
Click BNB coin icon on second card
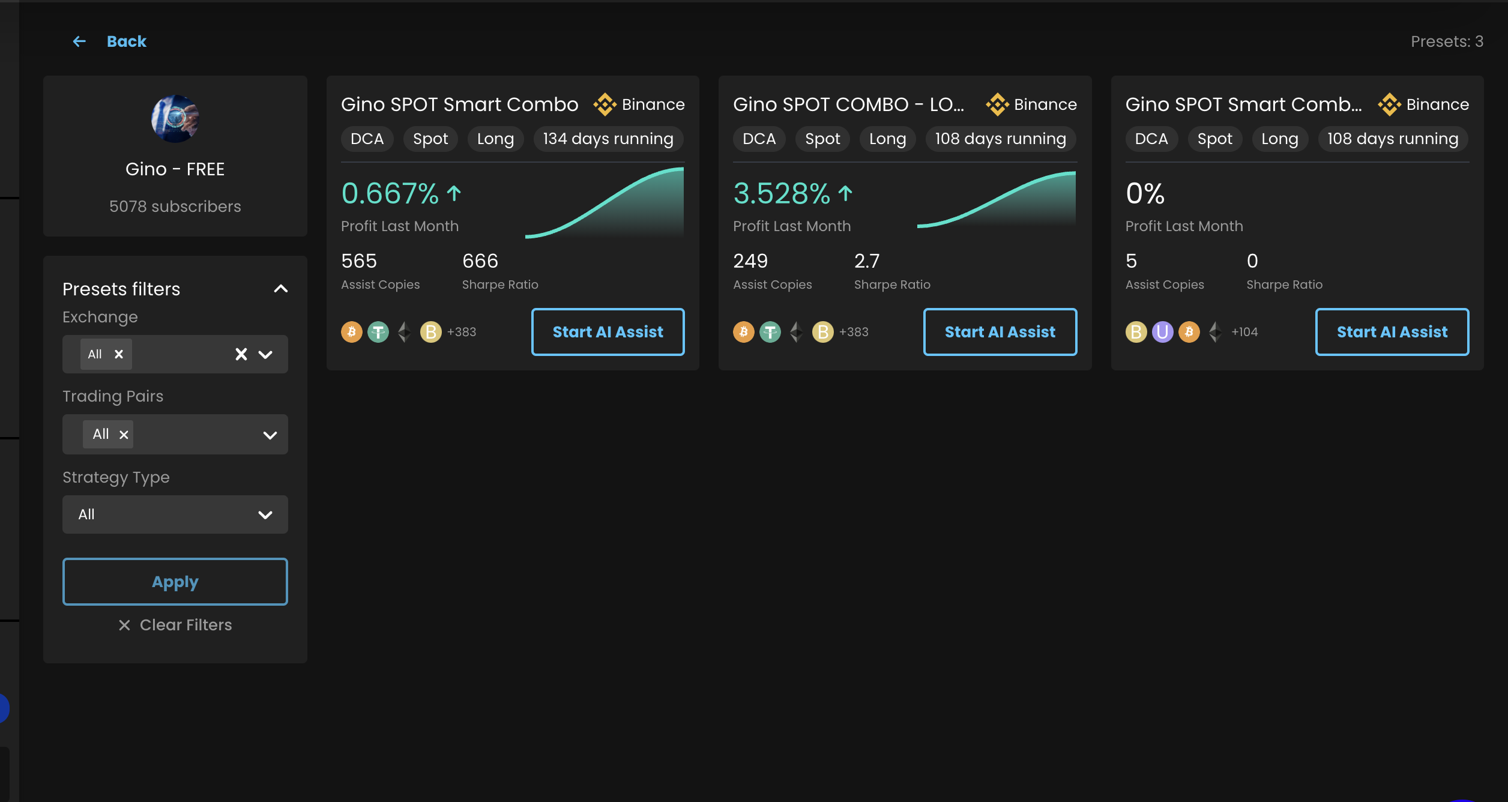tap(822, 332)
